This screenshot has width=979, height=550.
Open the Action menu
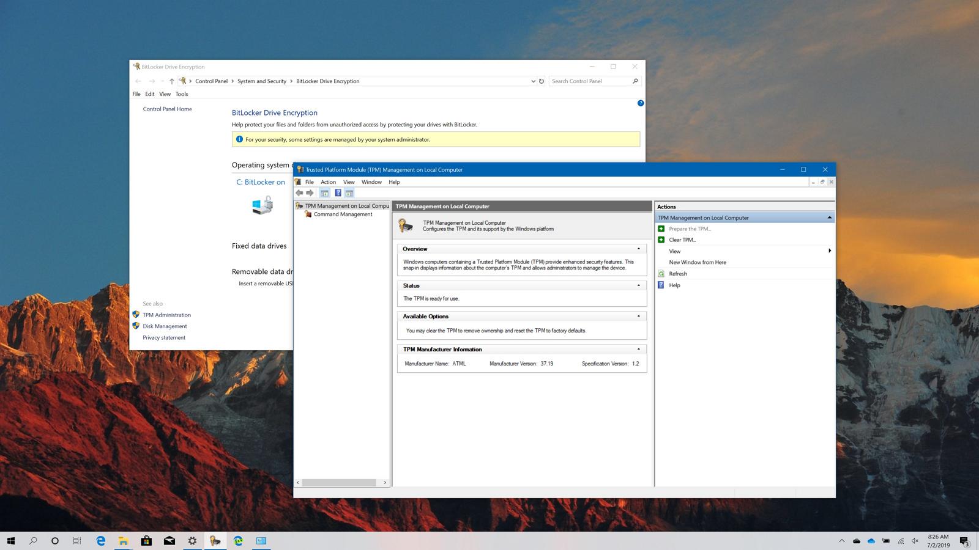click(328, 182)
